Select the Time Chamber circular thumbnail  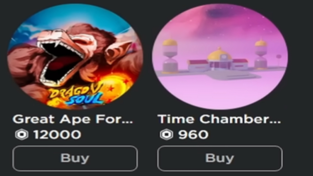pyautogui.click(x=220, y=57)
